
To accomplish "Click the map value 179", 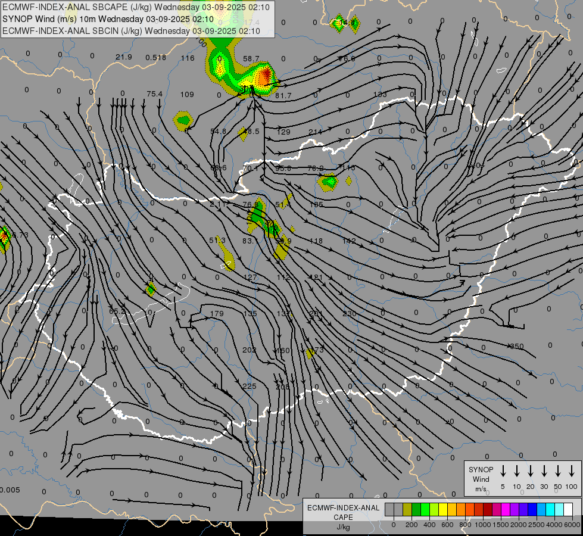I will click(217, 314).
